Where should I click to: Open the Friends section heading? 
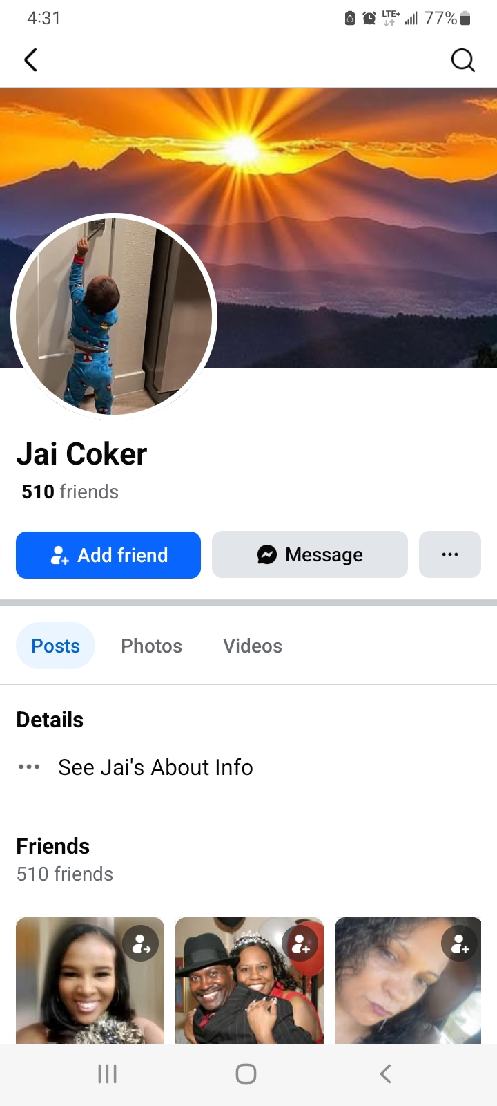53,846
